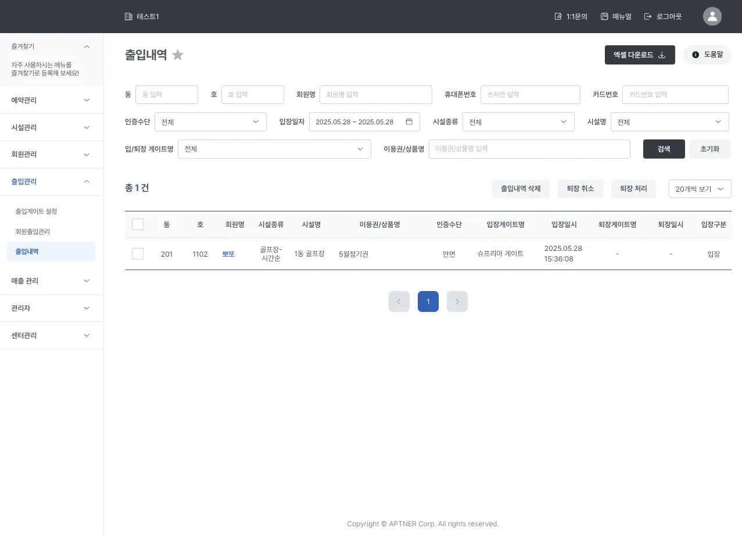Click 카드번호 입력 field
This screenshot has height=535, width=742.
[x=675, y=95]
